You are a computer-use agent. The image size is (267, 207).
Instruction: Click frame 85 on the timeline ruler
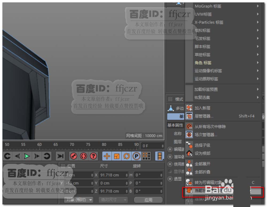click(120, 144)
